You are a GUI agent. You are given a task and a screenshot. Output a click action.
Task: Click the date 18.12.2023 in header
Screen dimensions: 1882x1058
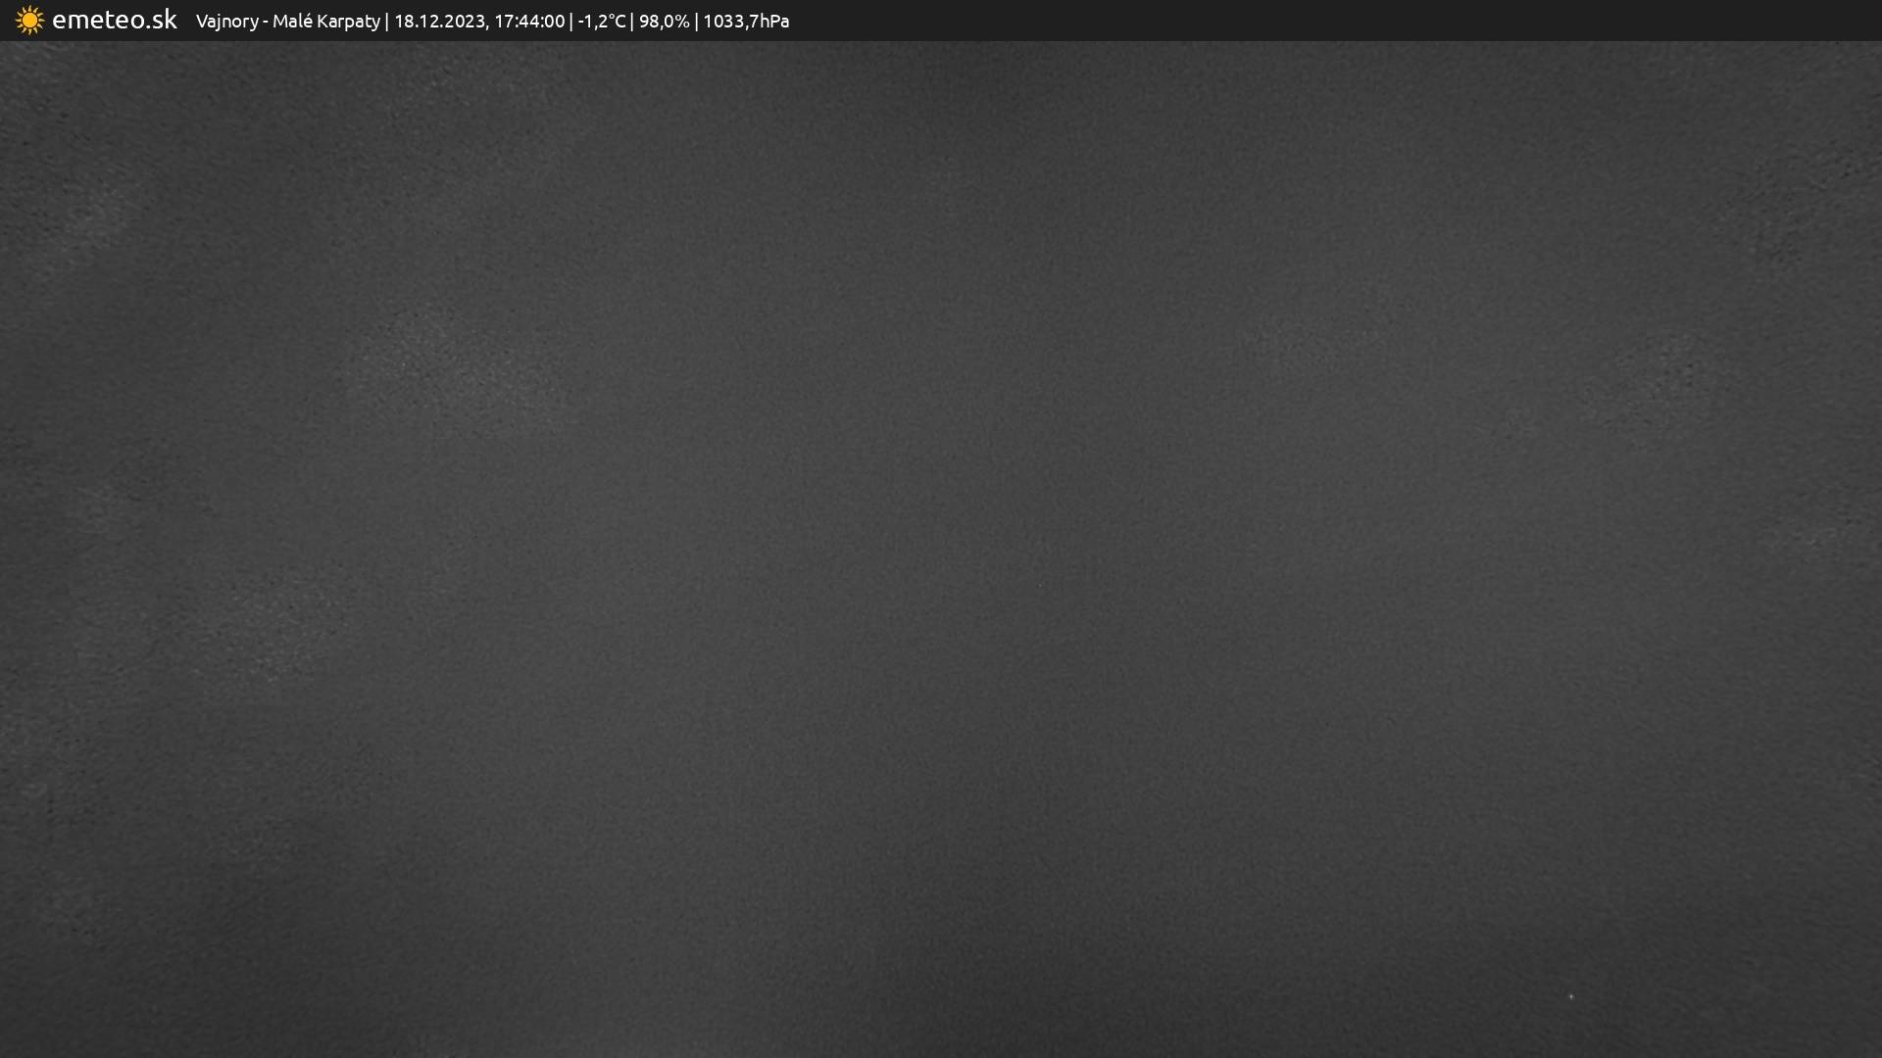tap(438, 21)
